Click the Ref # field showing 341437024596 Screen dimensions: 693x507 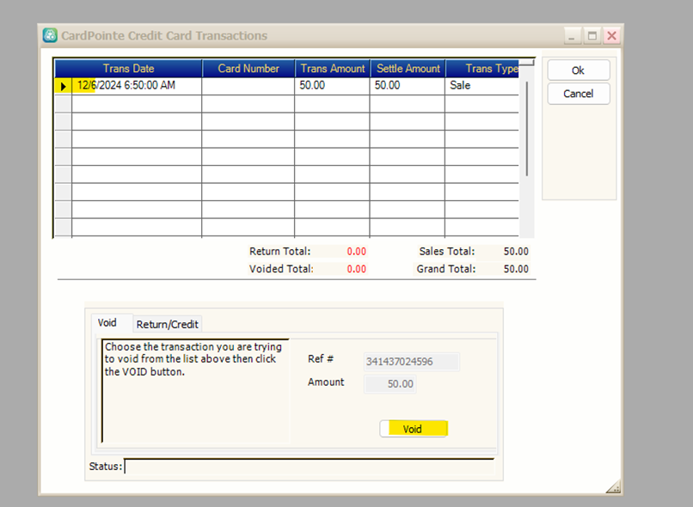click(x=412, y=362)
